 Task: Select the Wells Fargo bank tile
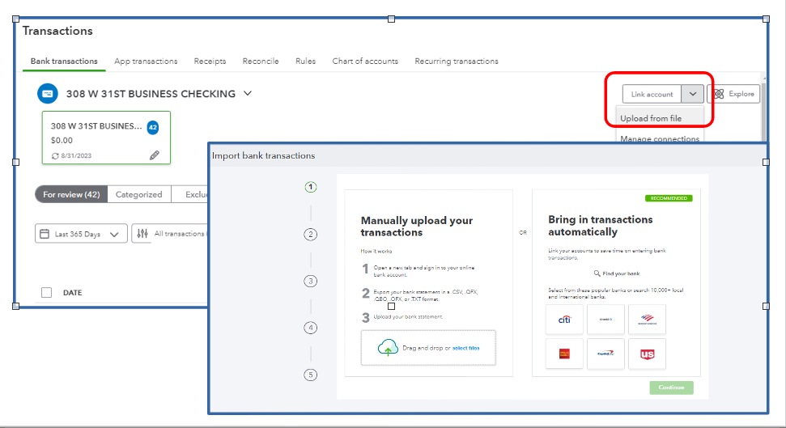(564, 354)
